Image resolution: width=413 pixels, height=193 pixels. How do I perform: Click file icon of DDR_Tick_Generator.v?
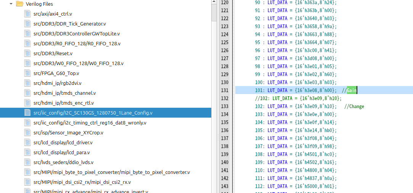pos(28,24)
